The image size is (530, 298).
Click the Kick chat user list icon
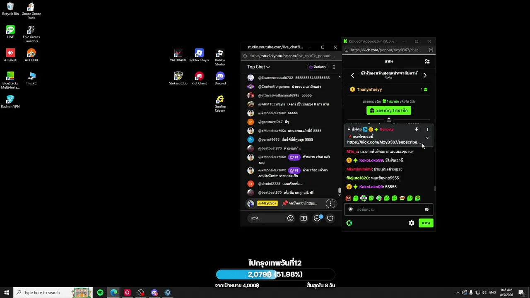(x=427, y=61)
